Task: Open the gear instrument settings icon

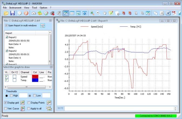Action: [46, 13]
